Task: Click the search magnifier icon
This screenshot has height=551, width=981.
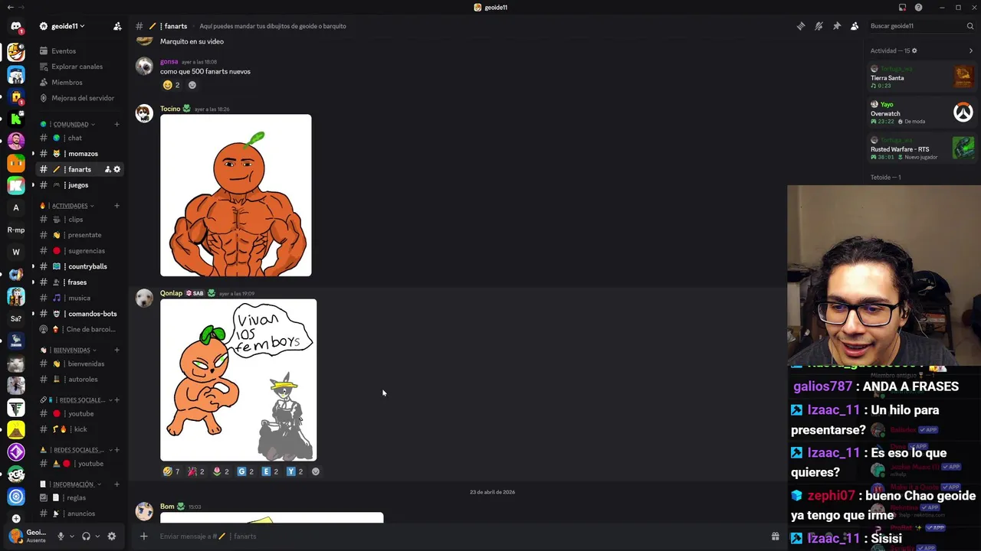Action: pyautogui.click(x=970, y=26)
